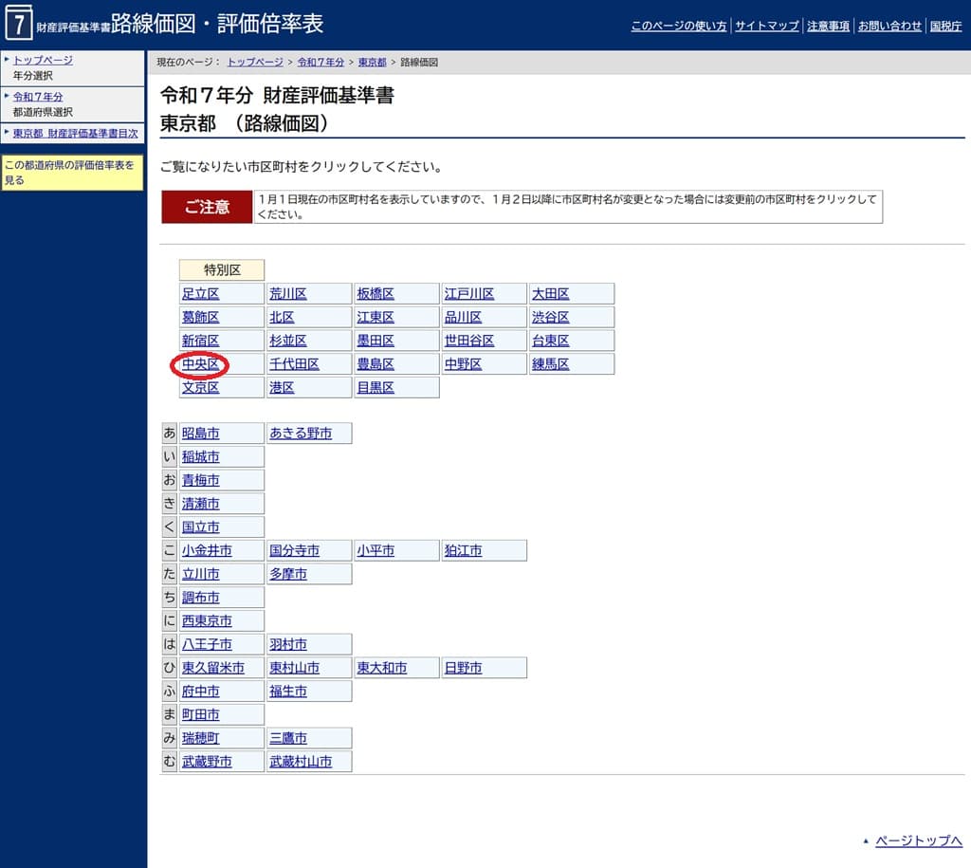Open the 小平市 link
Image resolution: width=971 pixels, height=868 pixels.
coord(376,551)
